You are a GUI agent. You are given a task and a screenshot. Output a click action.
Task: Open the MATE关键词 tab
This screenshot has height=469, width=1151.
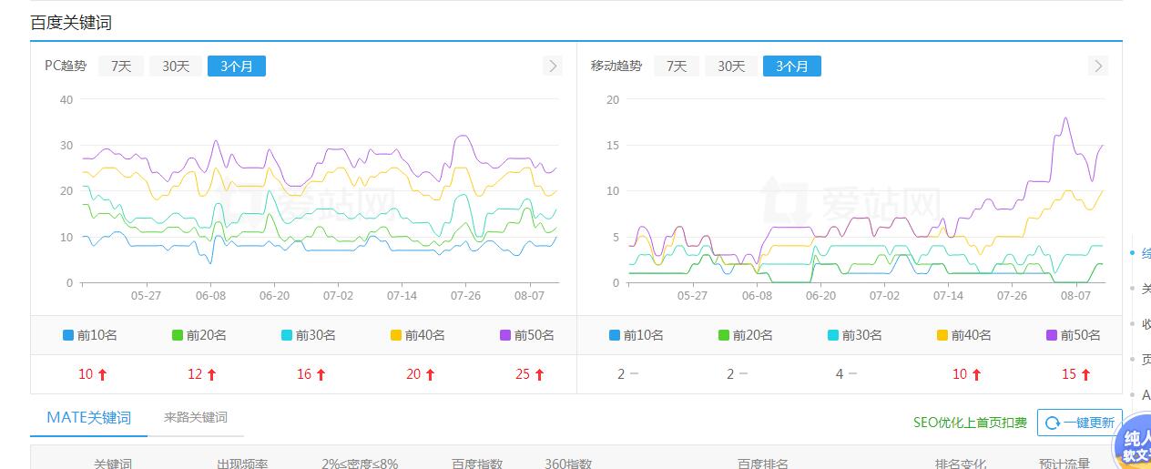89,418
